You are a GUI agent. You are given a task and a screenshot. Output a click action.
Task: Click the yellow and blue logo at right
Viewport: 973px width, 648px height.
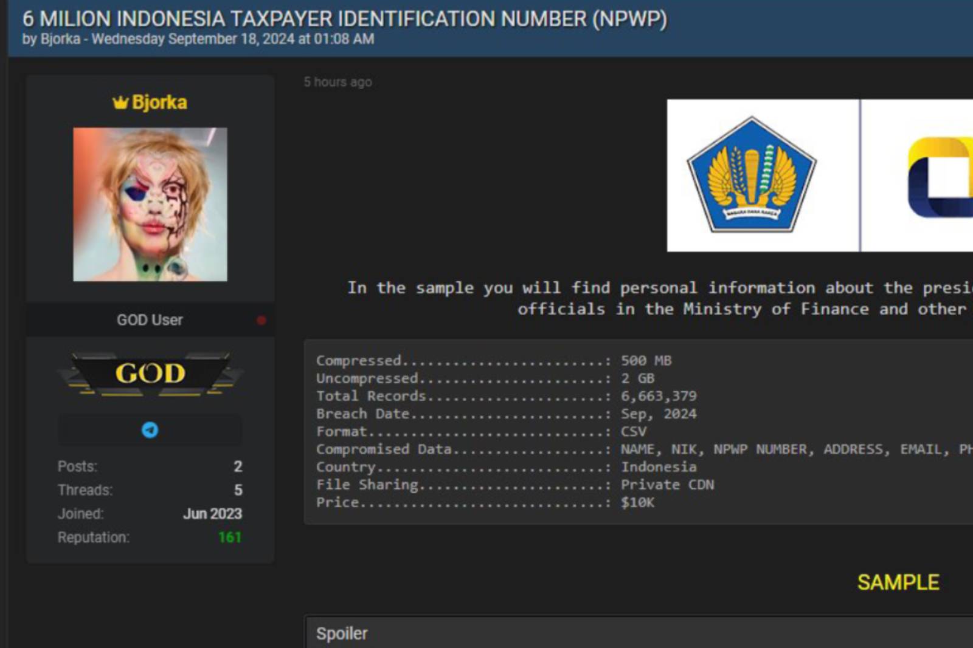point(939,177)
